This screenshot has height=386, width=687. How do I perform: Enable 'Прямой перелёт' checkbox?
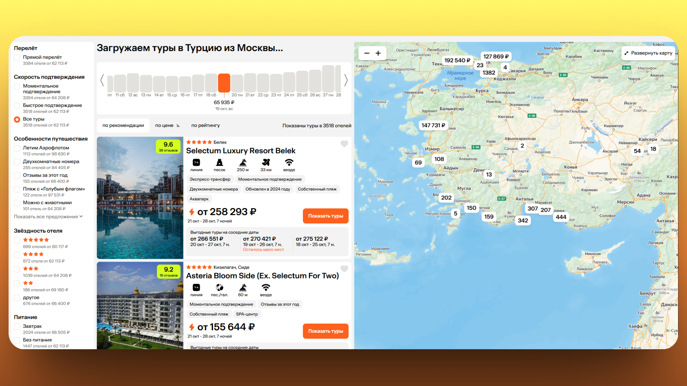coord(17,58)
